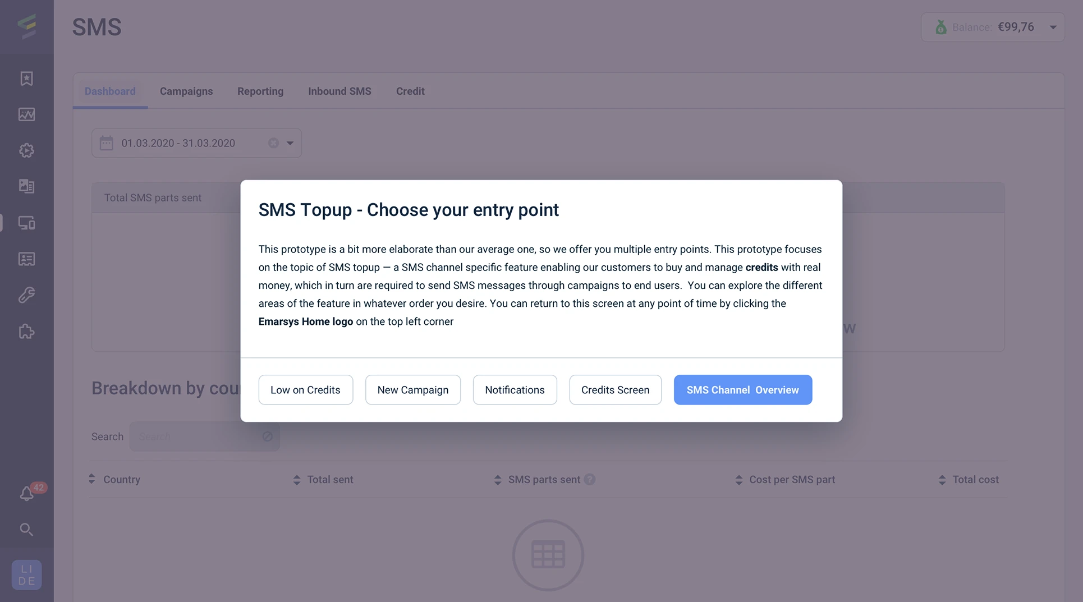The width and height of the screenshot is (1083, 602).
Task: Open the puzzle piece add-ons icon
Action: [26, 332]
